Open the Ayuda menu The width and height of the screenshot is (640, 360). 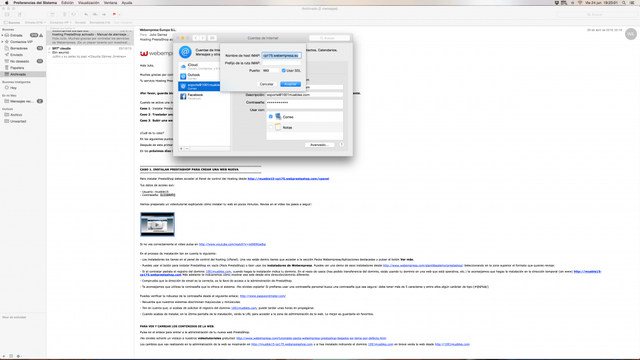click(126, 3)
